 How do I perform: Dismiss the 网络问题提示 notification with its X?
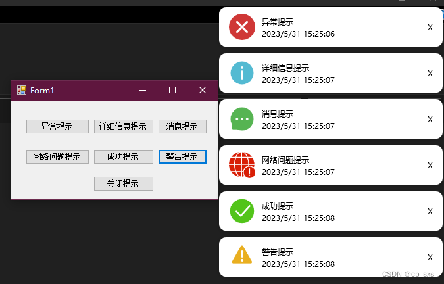pyautogui.click(x=430, y=166)
